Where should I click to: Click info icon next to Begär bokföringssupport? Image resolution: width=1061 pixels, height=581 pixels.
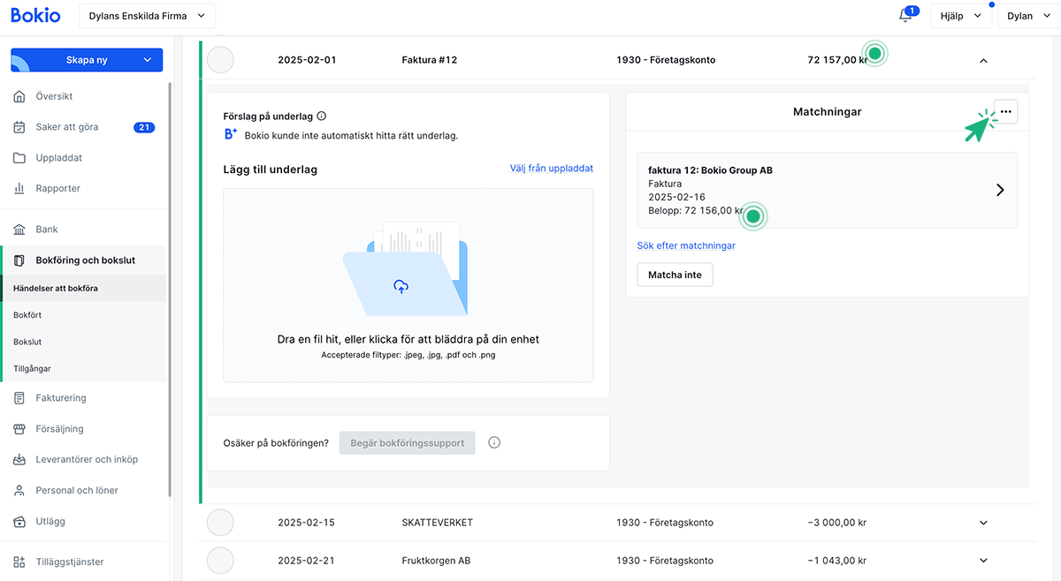[x=494, y=442]
